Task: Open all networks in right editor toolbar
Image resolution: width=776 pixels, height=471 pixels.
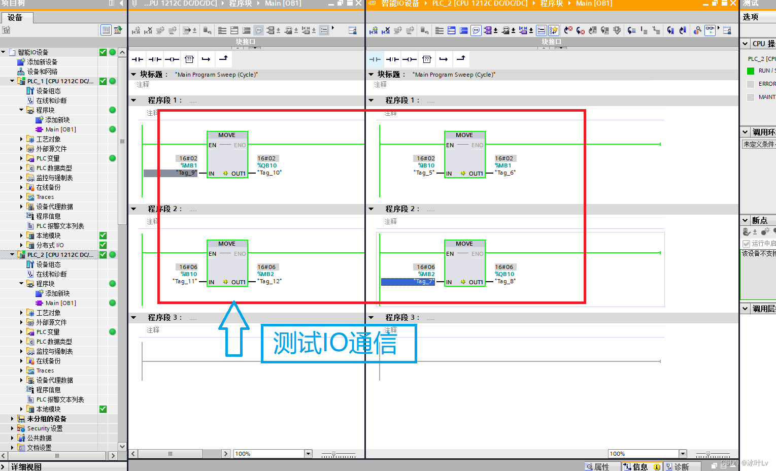Action: click(x=452, y=30)
